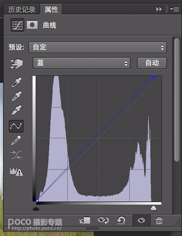The image size is (182, 236).
Task: Reset to adjustment defaults
Action: 121,220
